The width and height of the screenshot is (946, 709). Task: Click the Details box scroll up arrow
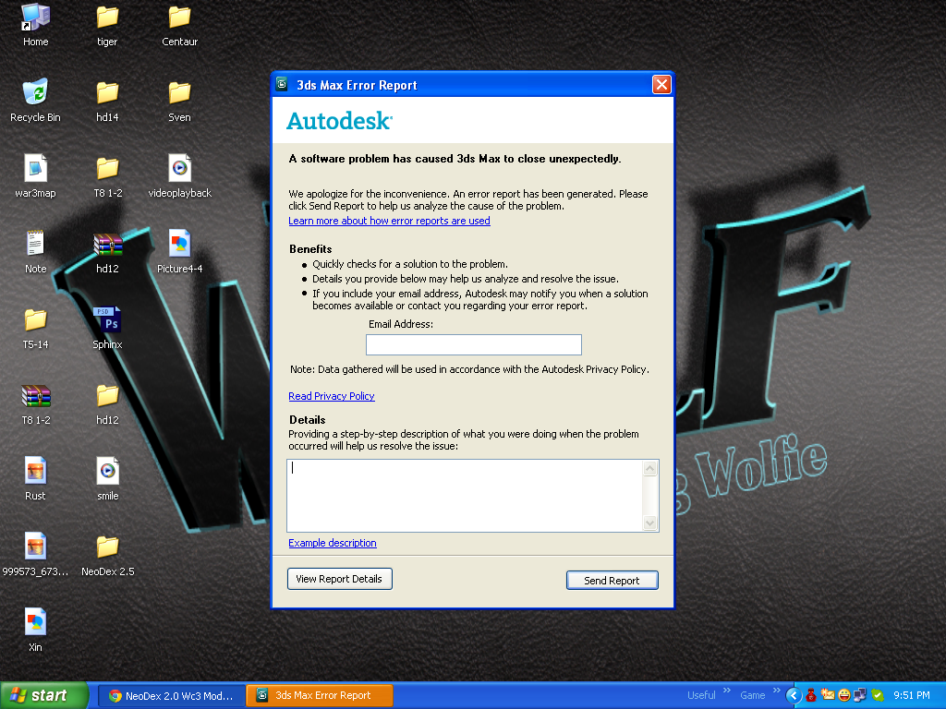click(649, 468)
